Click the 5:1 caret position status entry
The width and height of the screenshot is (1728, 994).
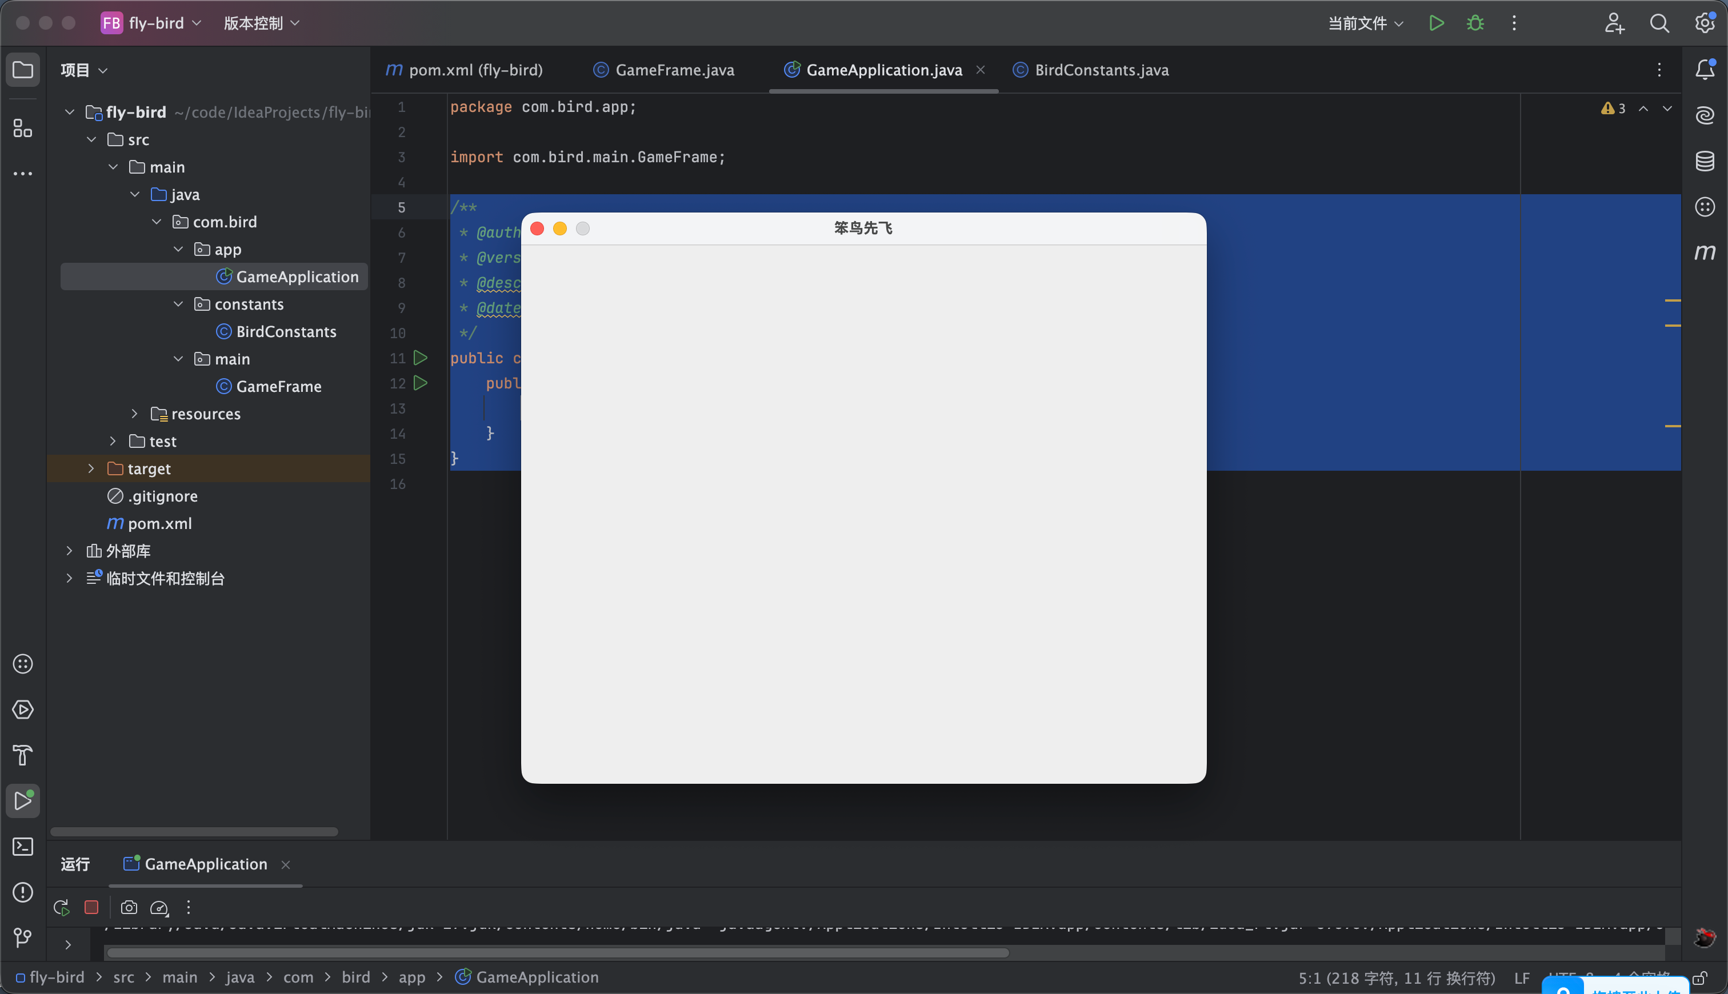click(1397, 979)
